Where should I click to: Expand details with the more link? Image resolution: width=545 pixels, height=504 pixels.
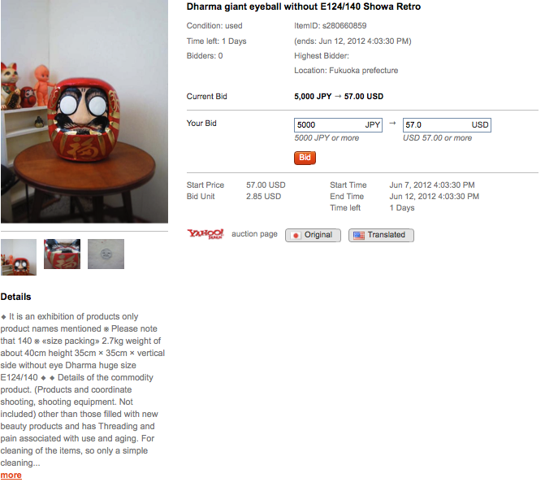coord(11,475)
